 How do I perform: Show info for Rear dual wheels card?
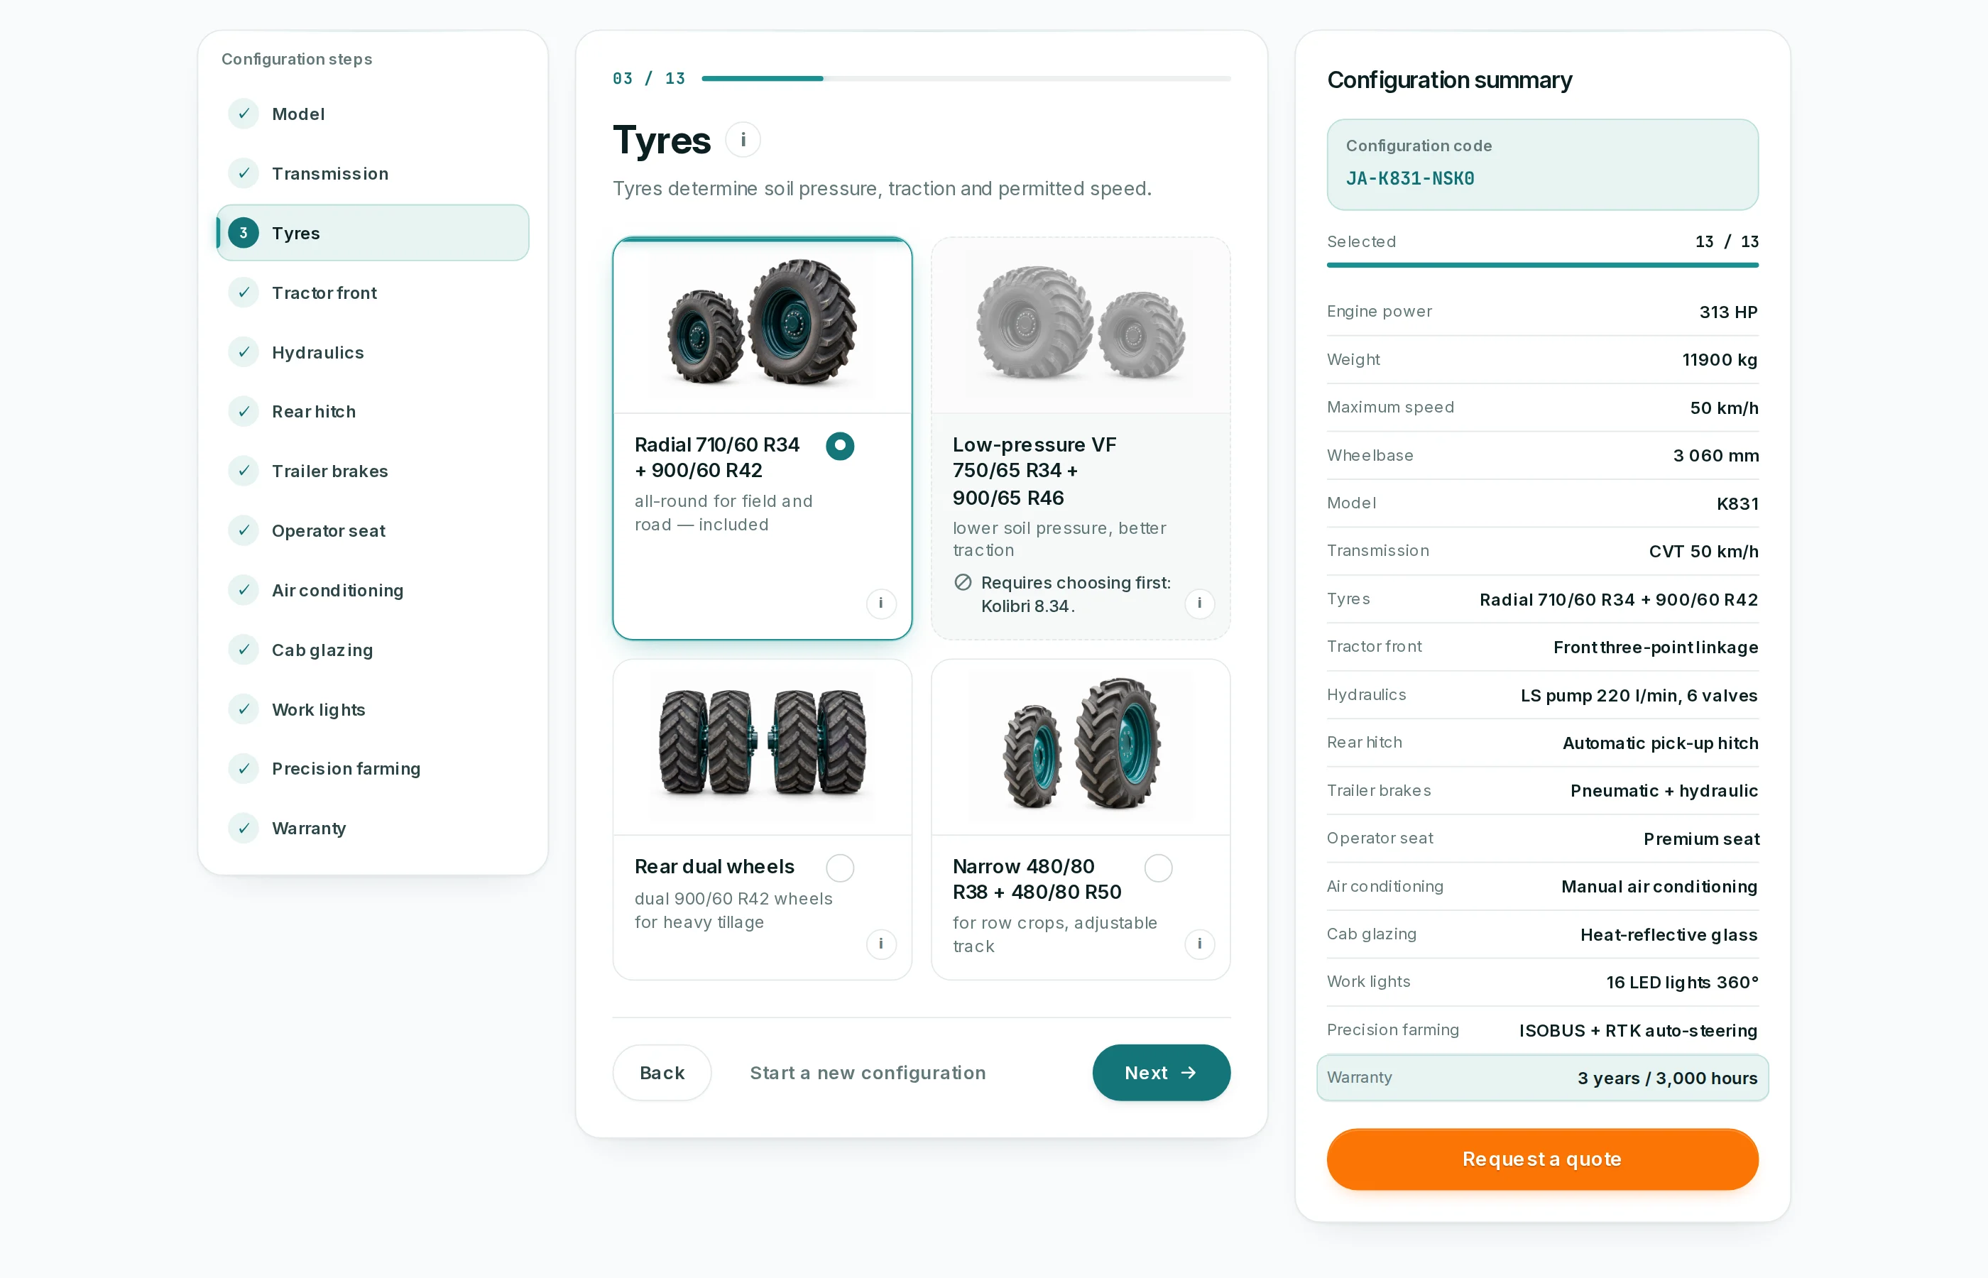(x=880, y=944)
